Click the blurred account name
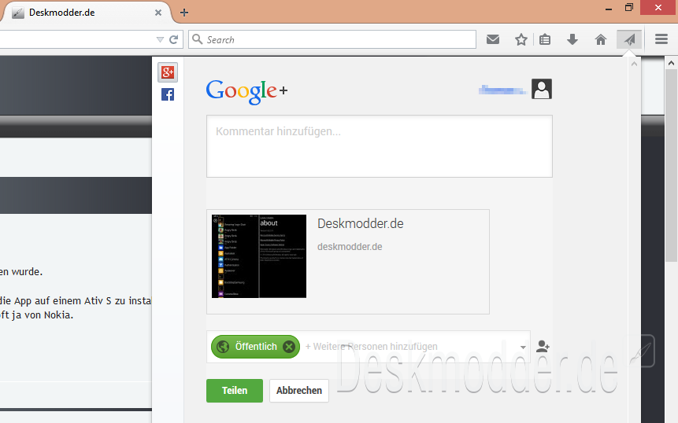 (502, 90)
